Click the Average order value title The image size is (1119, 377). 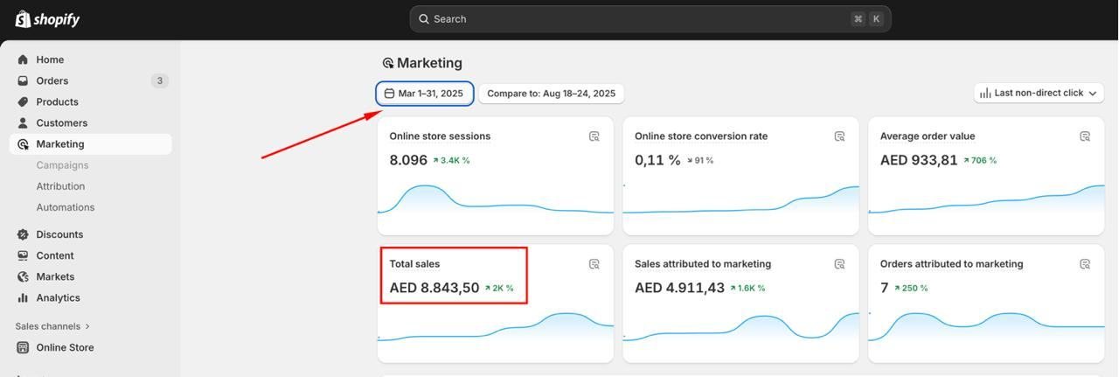click(928, 136)
